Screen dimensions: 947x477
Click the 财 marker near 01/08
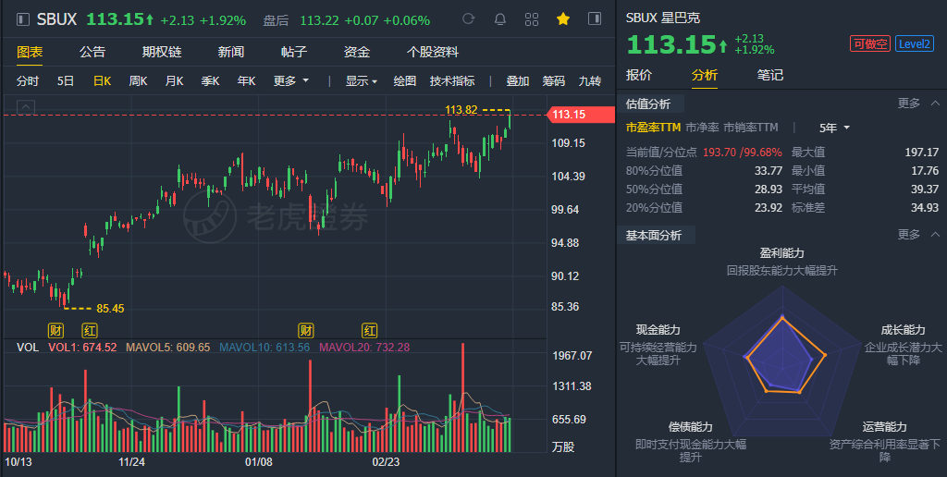pyautogui.click(x=306, y=330)
